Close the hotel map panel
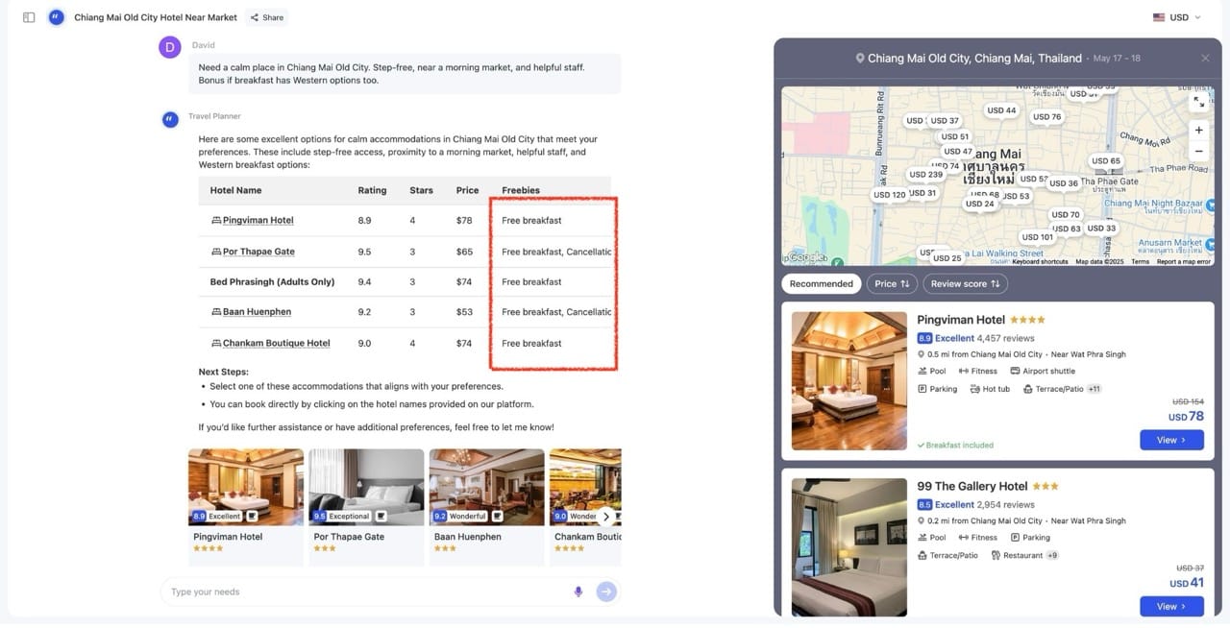 [1205, 59]
